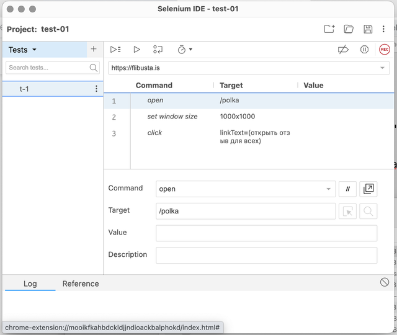Toggle the enable/disable command comment button
Screen dimensions: 397x335
[x=347, y=189]
